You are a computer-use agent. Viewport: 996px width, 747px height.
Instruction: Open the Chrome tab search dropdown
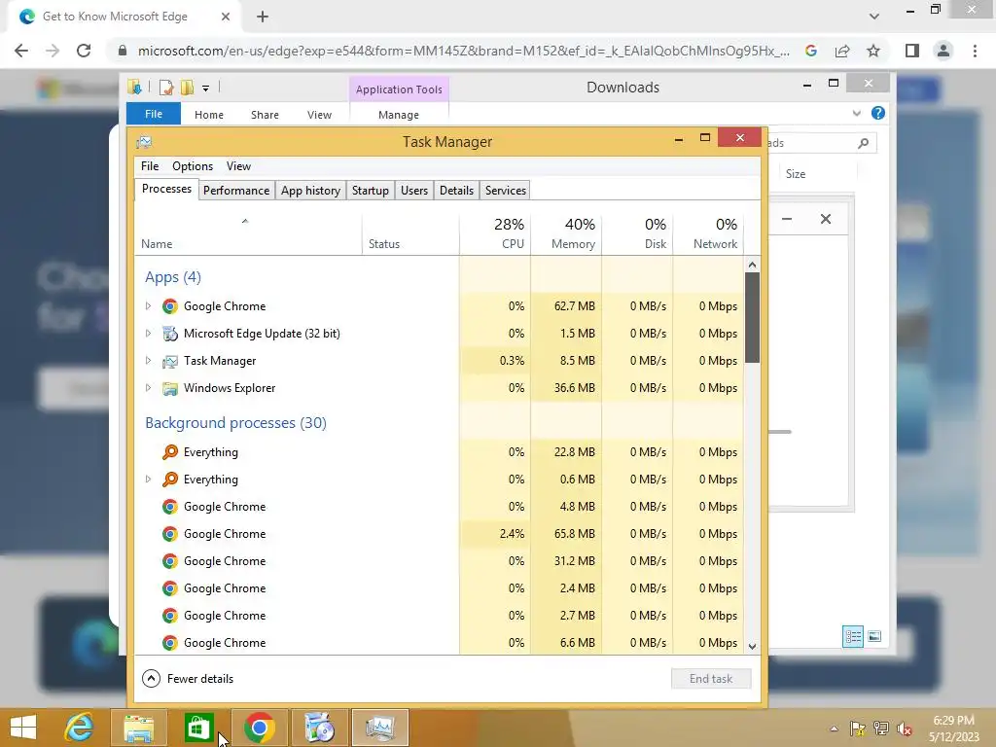[874, 17]
